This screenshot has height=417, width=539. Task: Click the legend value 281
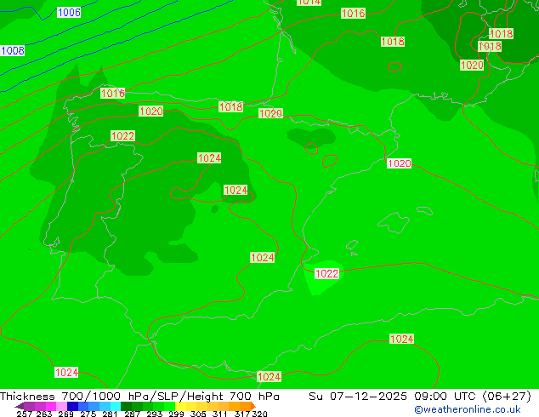(110, 414)
